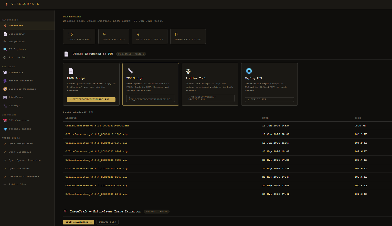
Task: Open OfficeConverter_v4.6.8_20260521-0902.zip archive
Action: [96, 152]
